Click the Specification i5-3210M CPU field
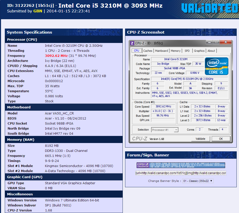This screenshot has height=213, width=239. [x=189, y=79]
